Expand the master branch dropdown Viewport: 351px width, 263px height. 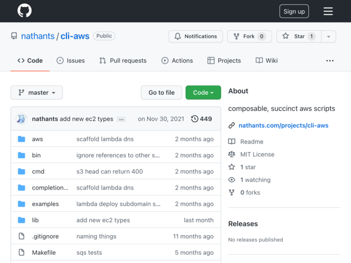click(37, 93)
